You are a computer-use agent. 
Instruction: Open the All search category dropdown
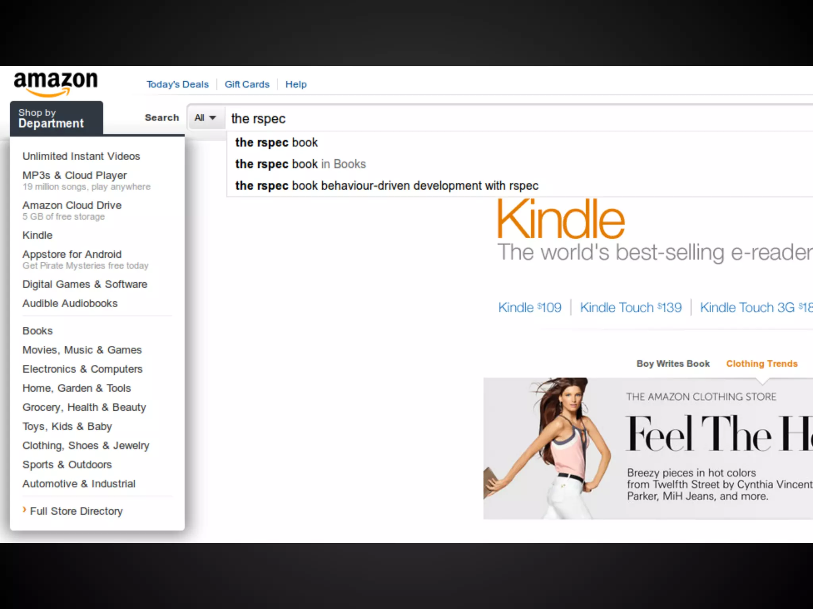pyautogui.click(x=205, y=118)
